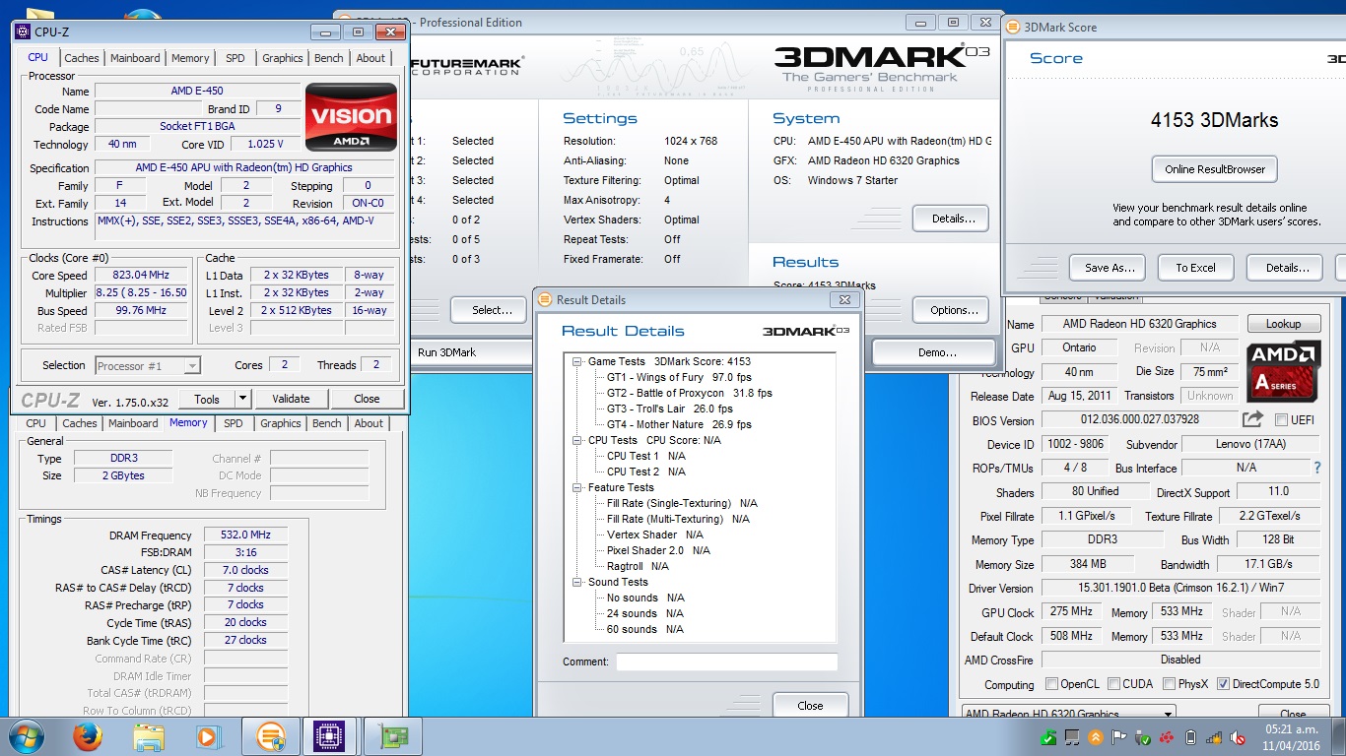Click the Bus Interface question mark icon
The width and height of the screenshot is (1346, 756).
coord(1317,468)
